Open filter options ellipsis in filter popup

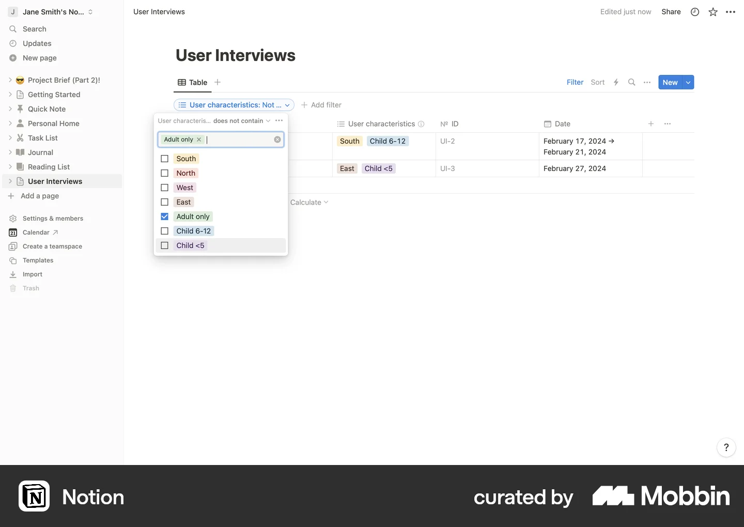coord(279,120)
